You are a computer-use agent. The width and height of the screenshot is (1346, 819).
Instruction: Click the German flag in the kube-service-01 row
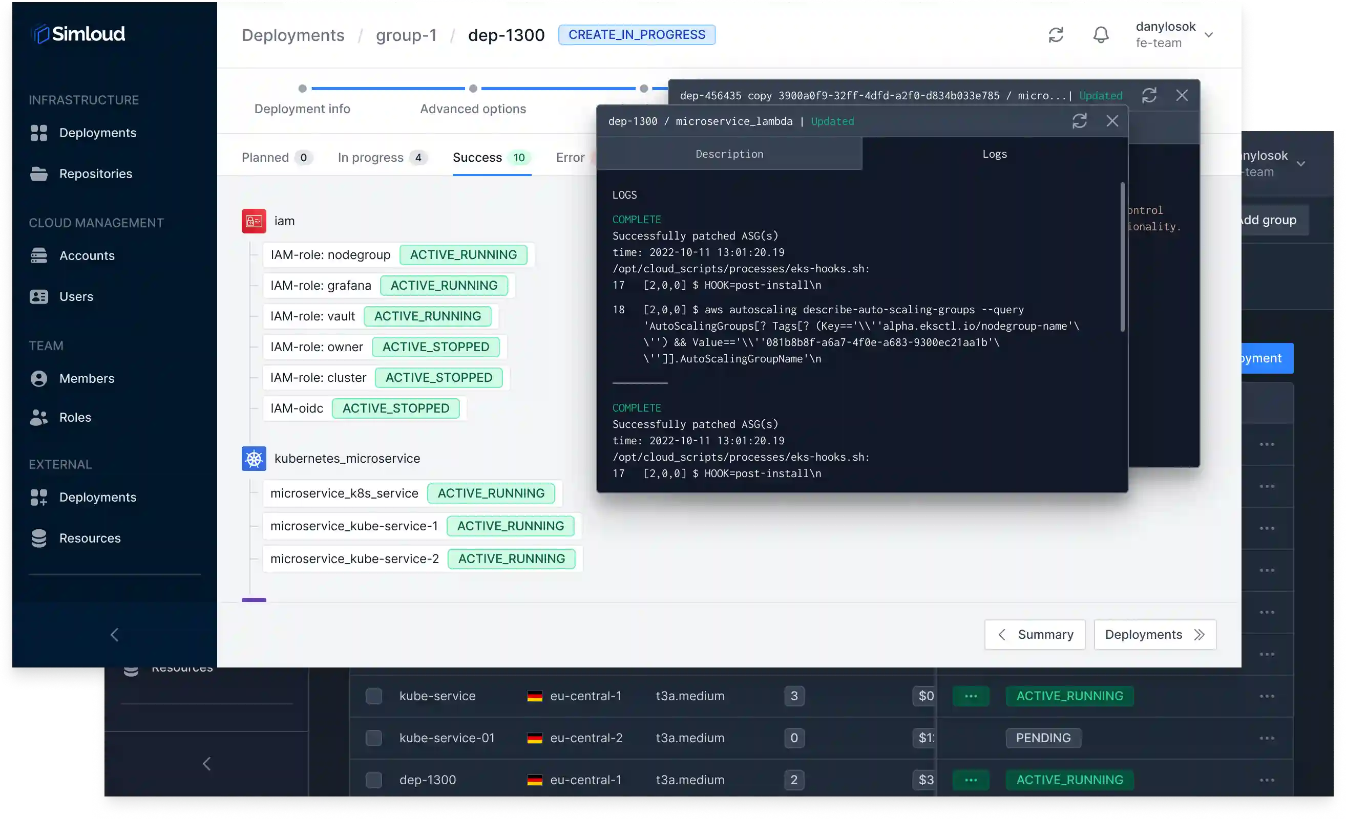click(534, 738)
